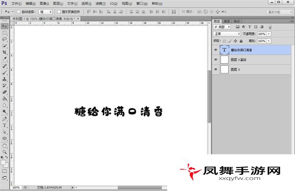Select the Crop tool
Image resolution: width=295 pixels, height=191 pixels.
4,52
